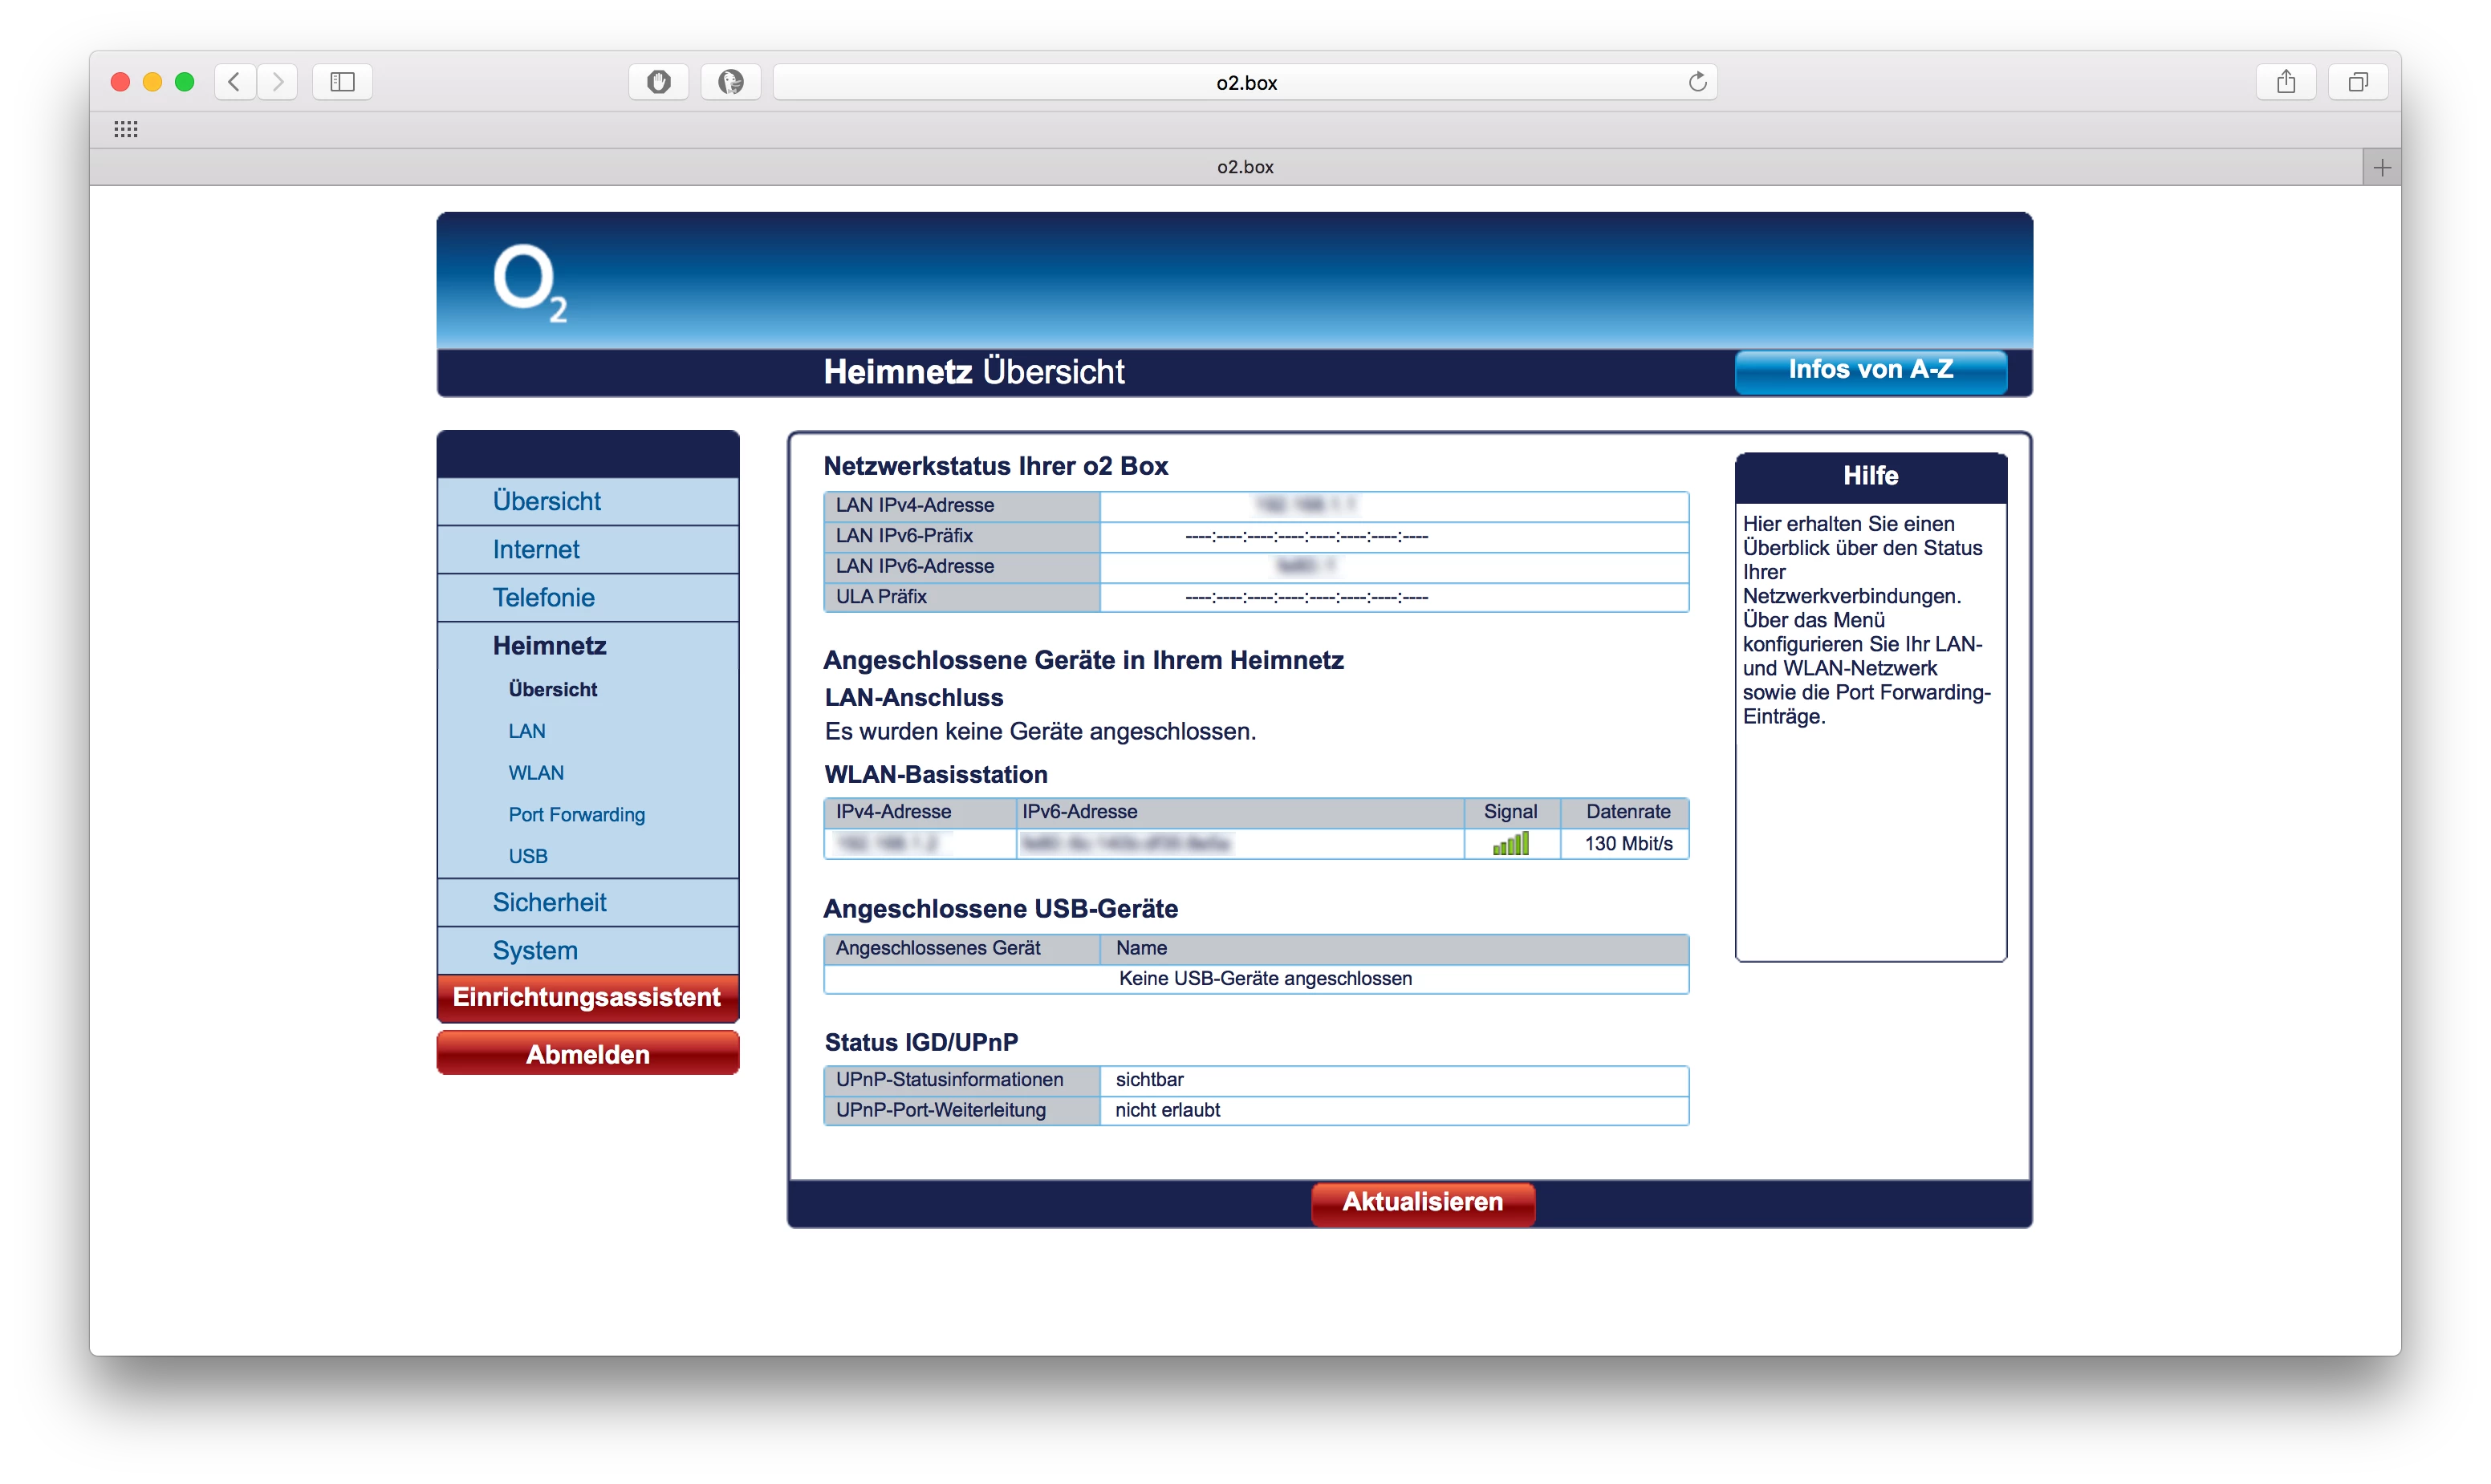This screenshot has width=2491, height=1484.
Task: Click the WLAN IPv4-Adresse column header
Action: point(920,812)
